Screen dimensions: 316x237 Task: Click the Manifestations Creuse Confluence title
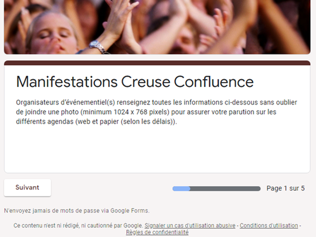pos(135,81)
